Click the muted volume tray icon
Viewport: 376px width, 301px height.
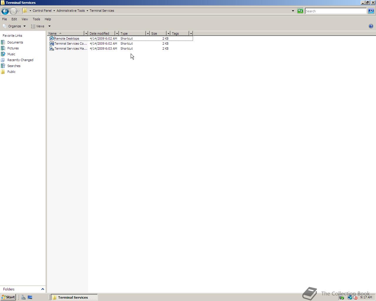pos(355,297)
